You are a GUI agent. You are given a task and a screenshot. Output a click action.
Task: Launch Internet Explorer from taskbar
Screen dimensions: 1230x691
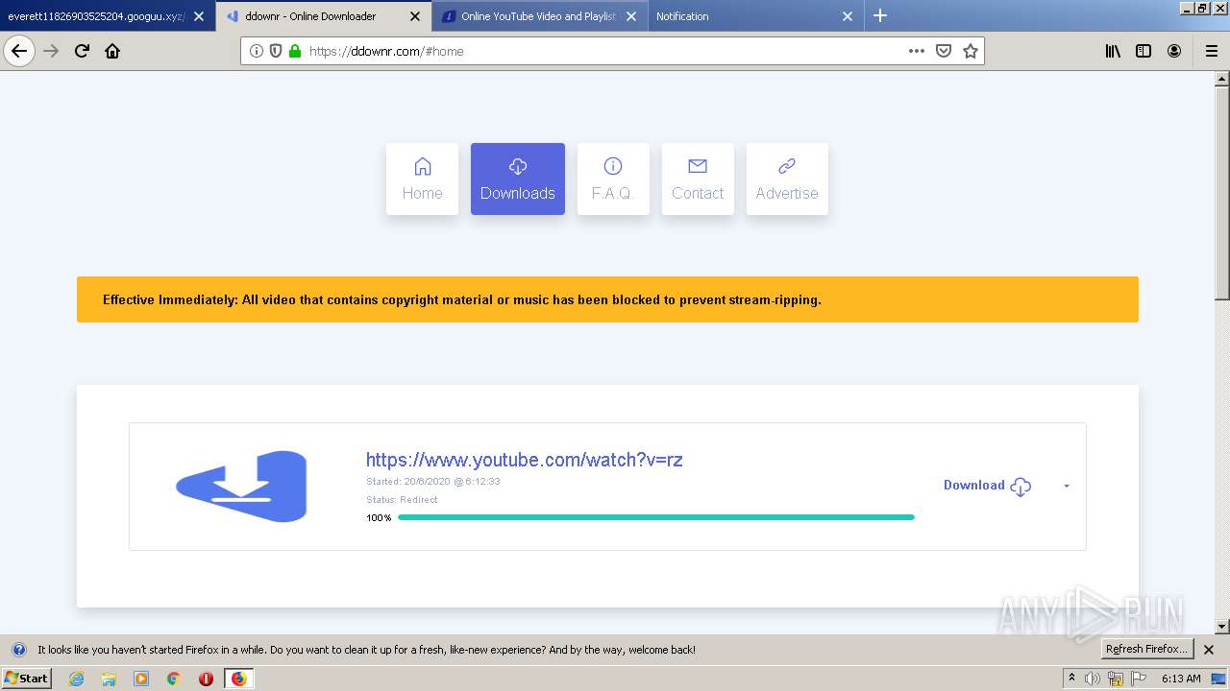point(77,679)
